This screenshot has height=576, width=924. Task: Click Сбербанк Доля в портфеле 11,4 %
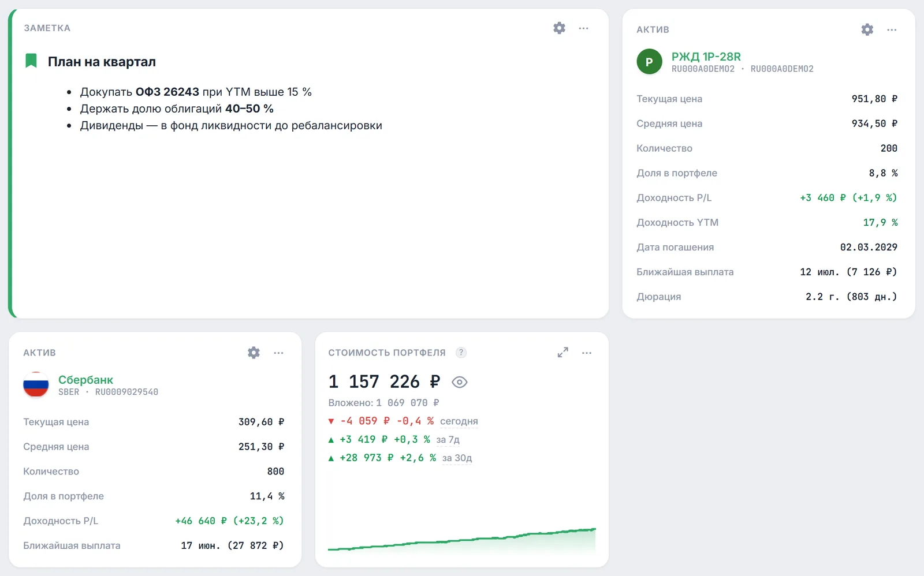pyautogui.click(x=267, y=496)
